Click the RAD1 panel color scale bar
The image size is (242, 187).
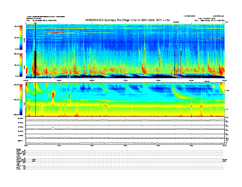21,65
